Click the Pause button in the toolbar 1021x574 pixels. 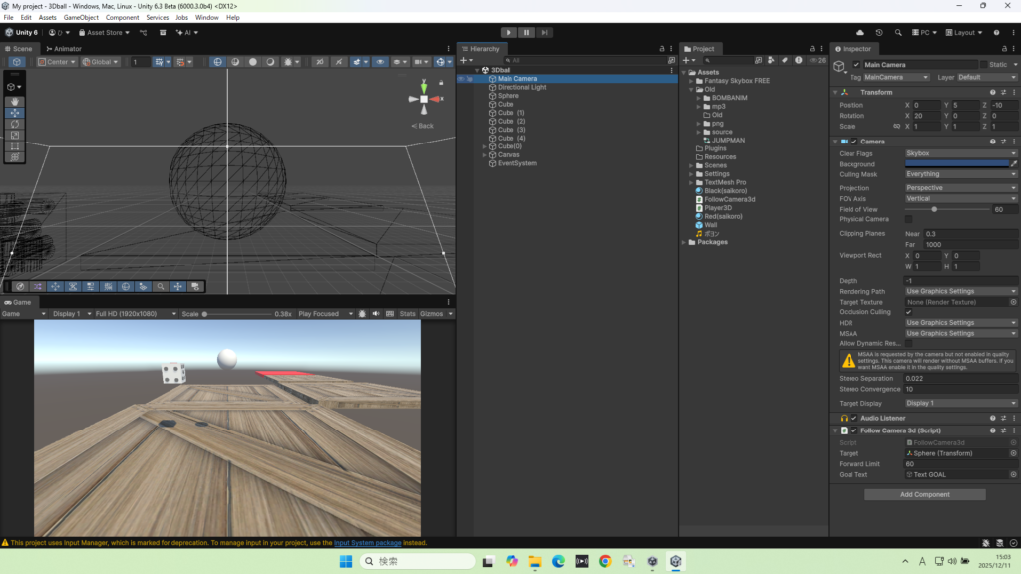pos(526,32)
